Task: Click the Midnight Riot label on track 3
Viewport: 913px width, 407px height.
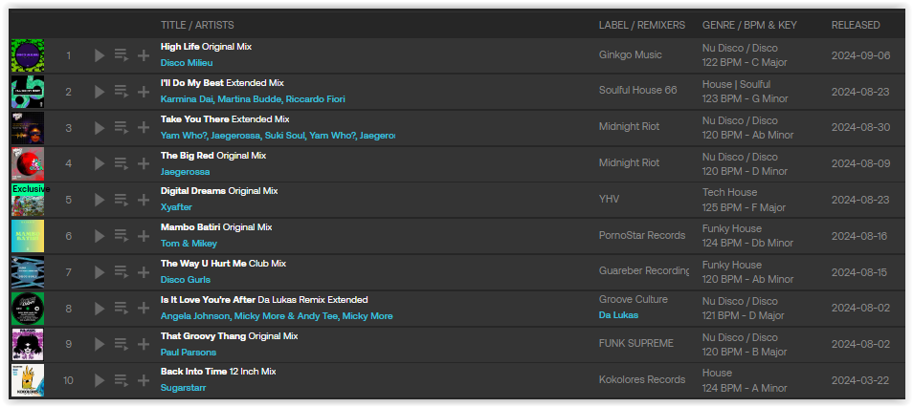Action: point(629,126)
